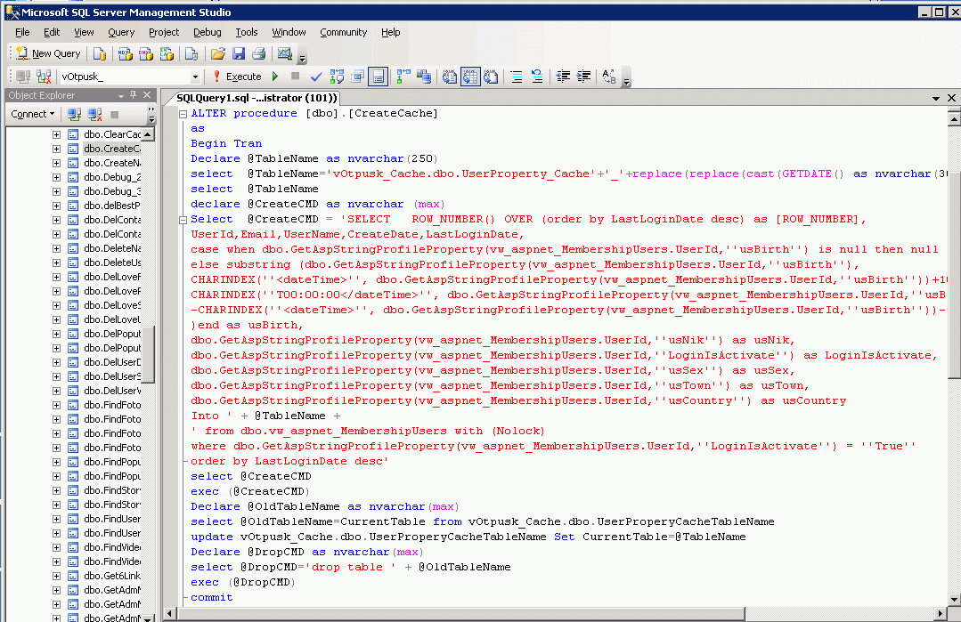Collapse the Select @CreateCMD code block
961x622 pixels.
coord(183,220)
